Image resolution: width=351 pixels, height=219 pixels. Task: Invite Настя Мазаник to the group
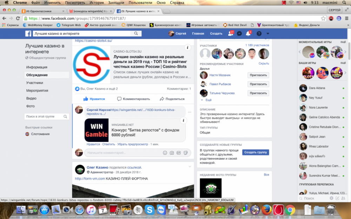tap(258, 75)
